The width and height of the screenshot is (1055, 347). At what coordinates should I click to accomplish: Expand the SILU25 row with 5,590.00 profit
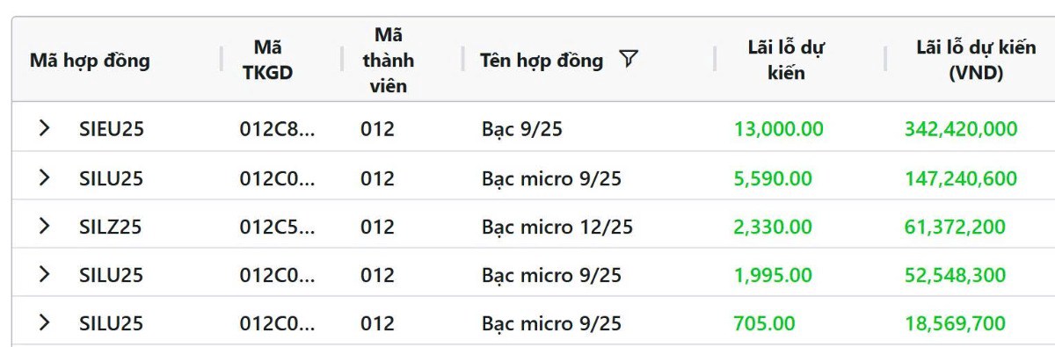[x=44, y=177]
